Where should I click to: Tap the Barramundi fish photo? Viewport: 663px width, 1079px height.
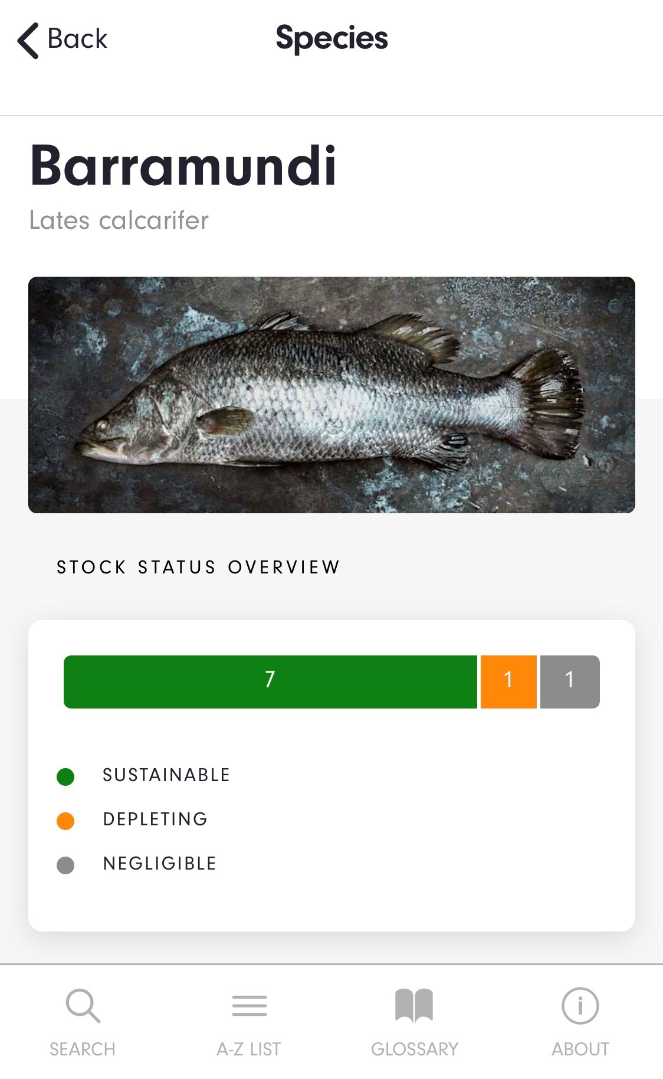click(x=331, y=395)
